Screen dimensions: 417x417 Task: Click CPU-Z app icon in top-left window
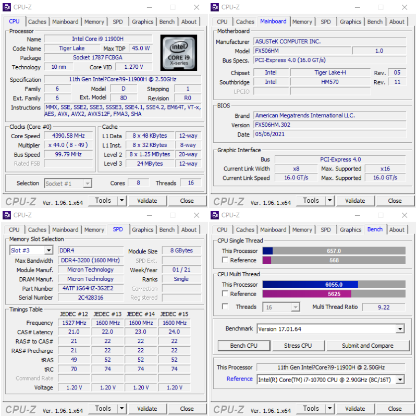(7, 7)
